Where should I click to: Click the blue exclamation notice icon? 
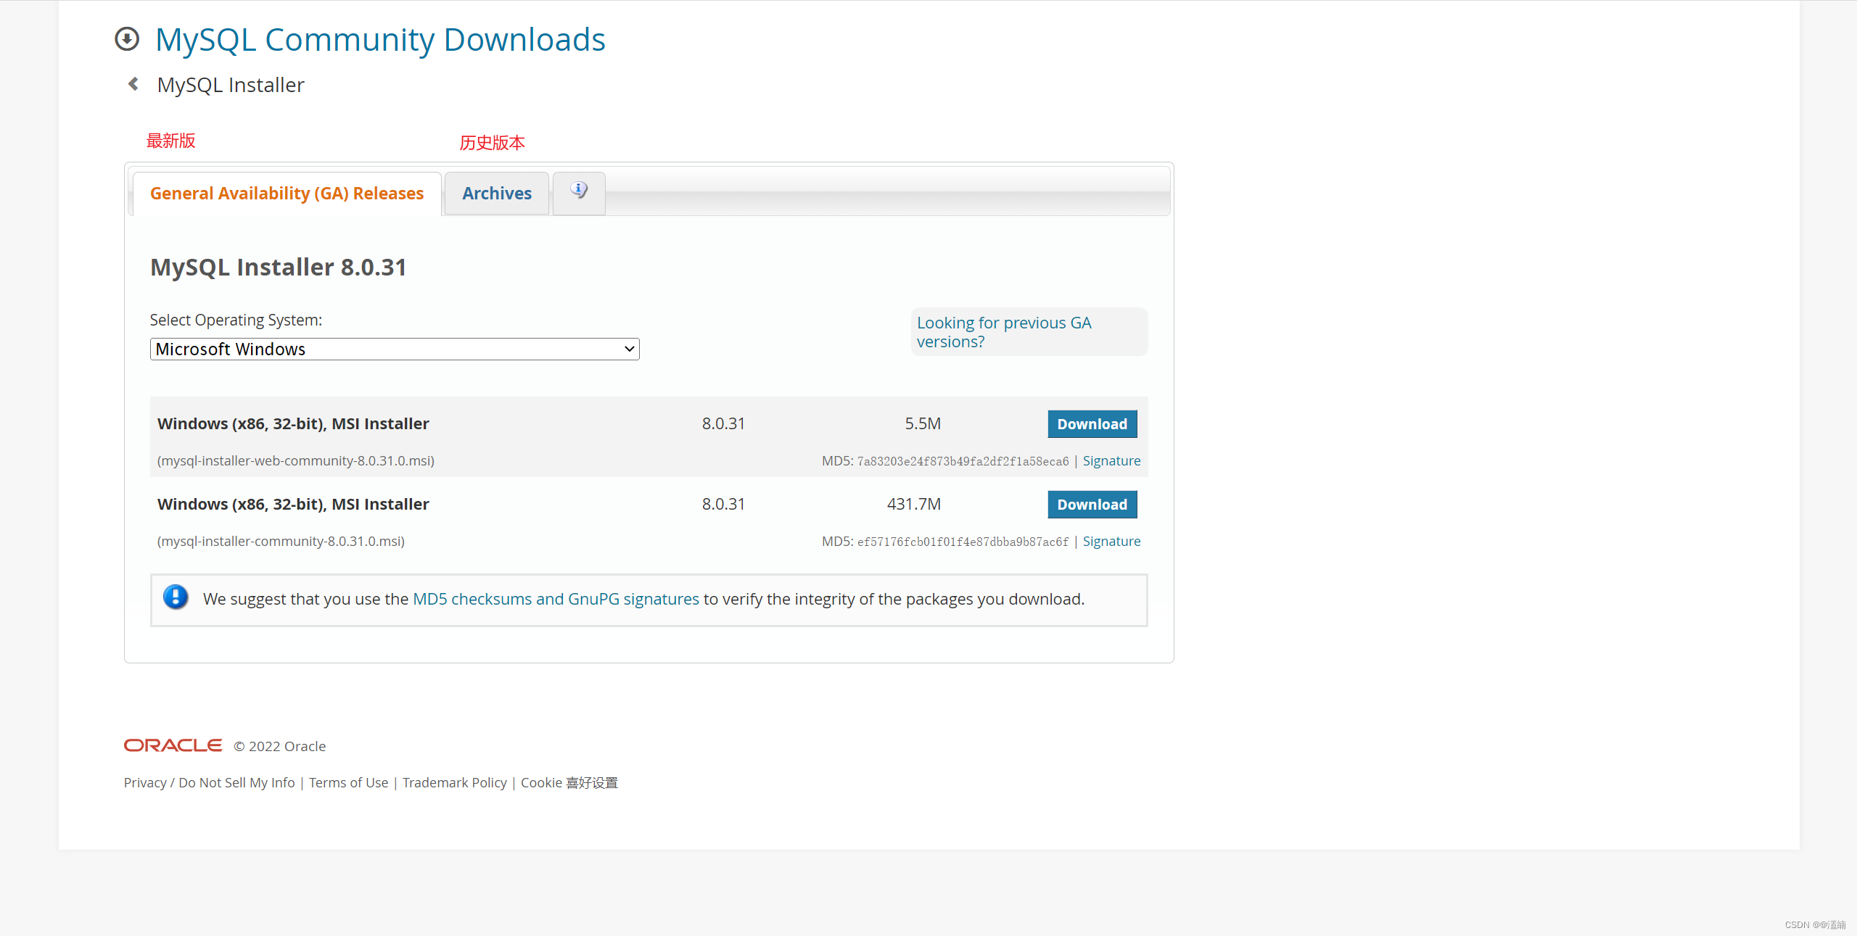[x=176, y=597]
